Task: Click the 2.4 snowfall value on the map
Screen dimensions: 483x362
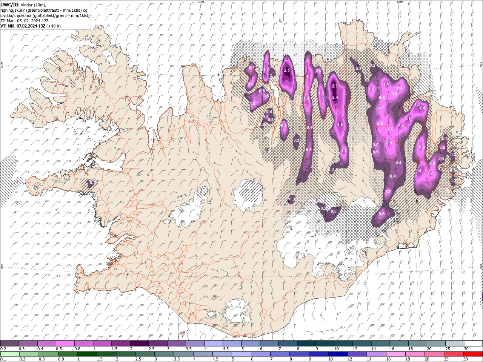Action: [335, 97]
